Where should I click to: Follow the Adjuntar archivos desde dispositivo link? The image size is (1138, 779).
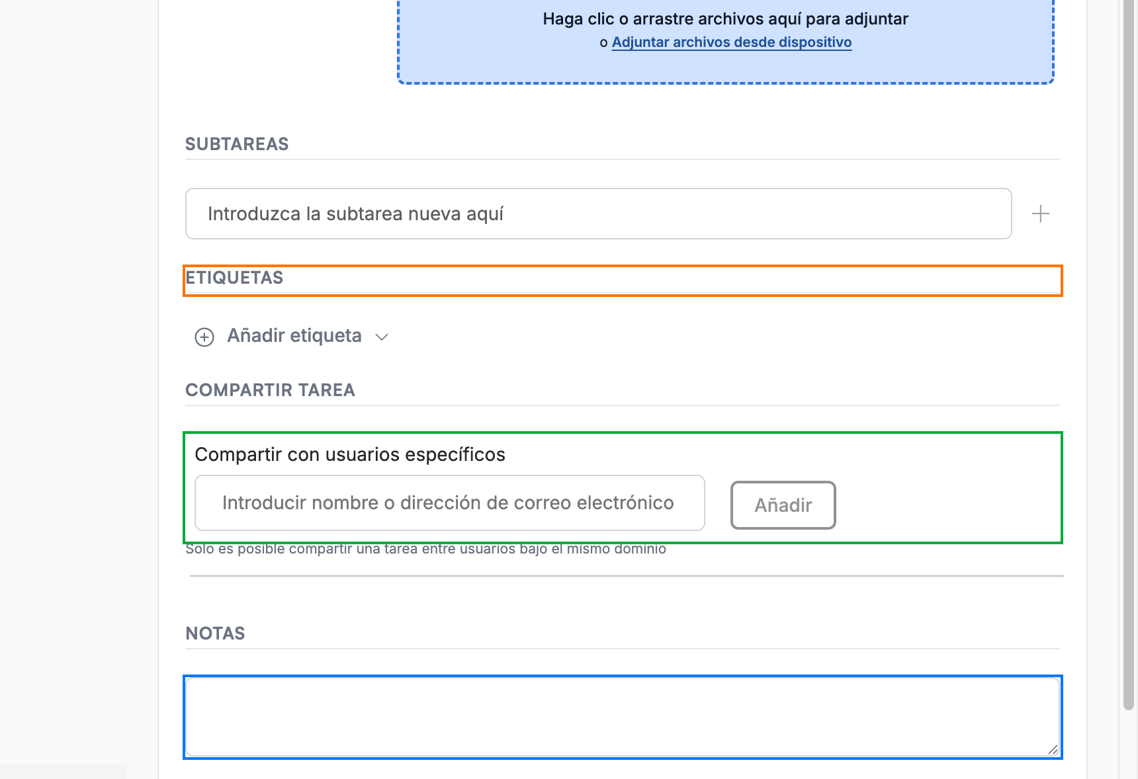[732, 42]
